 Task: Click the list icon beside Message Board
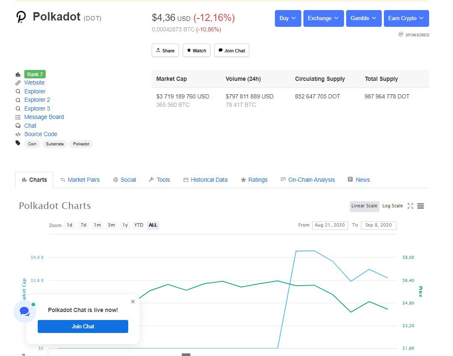tap(18, 117)
